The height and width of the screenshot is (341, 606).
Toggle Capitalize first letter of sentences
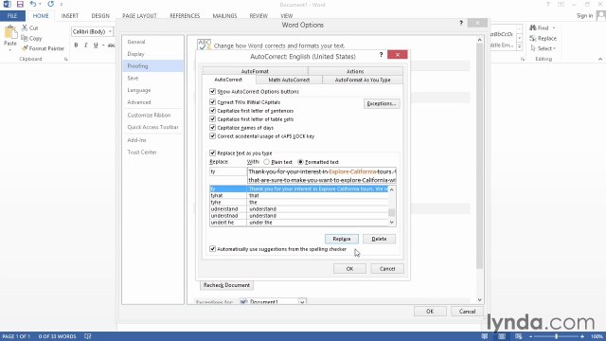click(x=212, y=111)
